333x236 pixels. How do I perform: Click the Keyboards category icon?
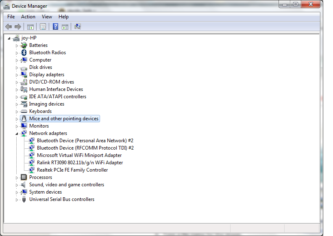tap(24, 111)
